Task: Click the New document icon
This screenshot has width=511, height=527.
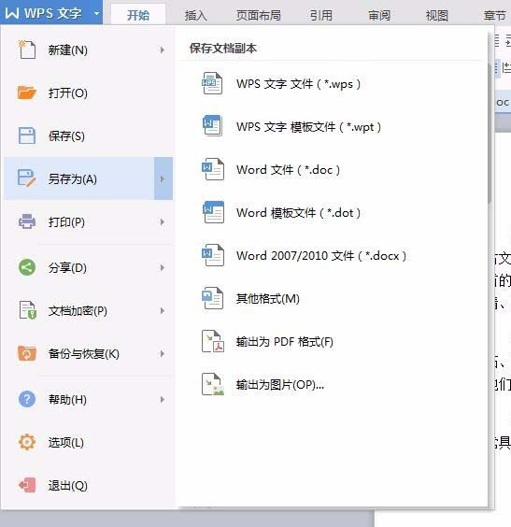Action: coord(27,50)
